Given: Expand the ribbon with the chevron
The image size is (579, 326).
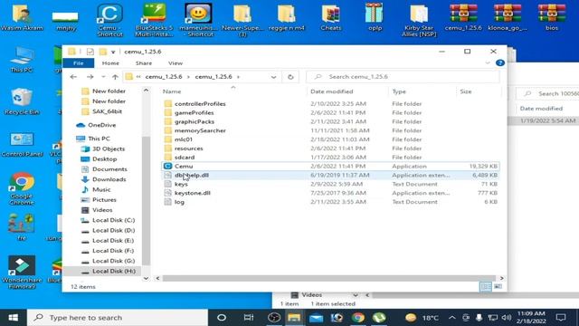Looking at the screenshot, I should point(488,63).
